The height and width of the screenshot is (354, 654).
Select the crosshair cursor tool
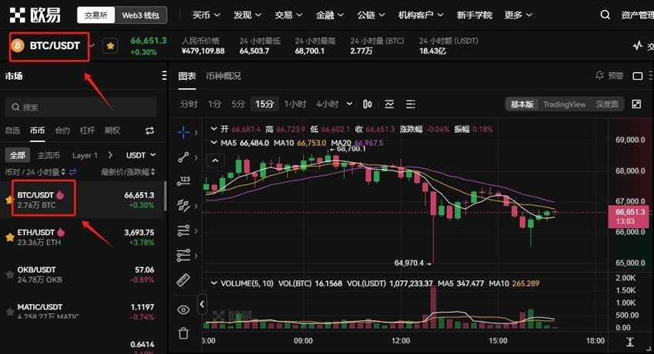pos(183,132)
